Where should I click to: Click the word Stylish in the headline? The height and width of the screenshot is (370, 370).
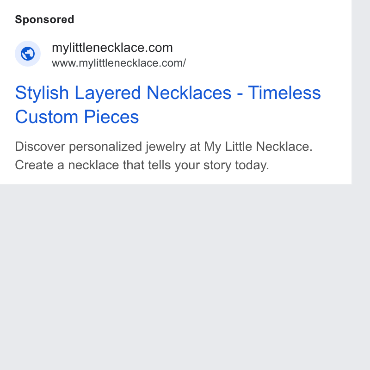click(x=42, y=93)
